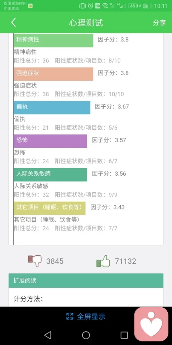
Task: Tap Android back navigation triangle
Action: (x=48, y=335)
